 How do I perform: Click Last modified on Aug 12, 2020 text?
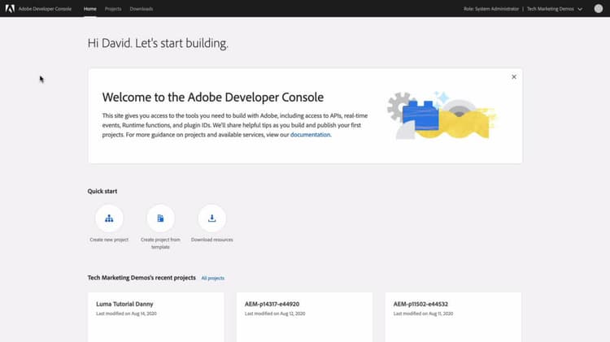click(x=275, y=314)
